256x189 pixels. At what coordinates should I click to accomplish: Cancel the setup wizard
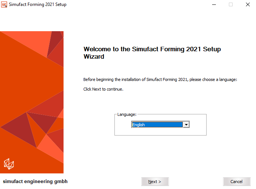(x=237, y=182)
